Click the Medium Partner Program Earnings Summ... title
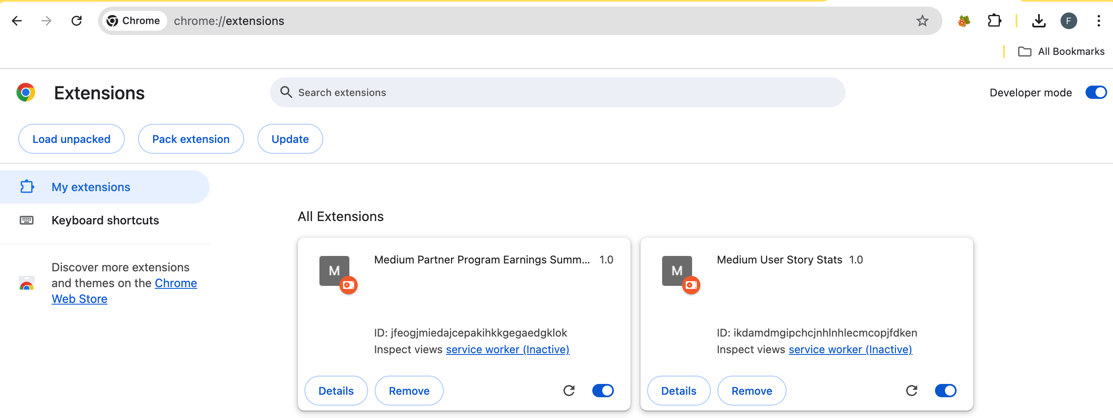The height and width of the screenshot is (418, 1113). (481, 260)
